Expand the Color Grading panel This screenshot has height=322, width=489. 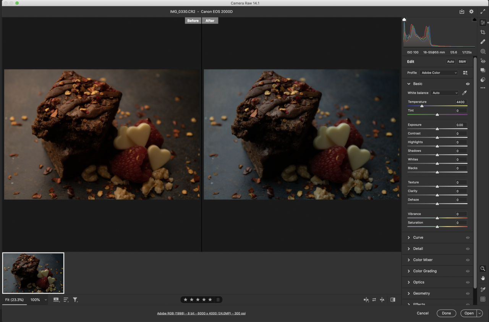409,271
